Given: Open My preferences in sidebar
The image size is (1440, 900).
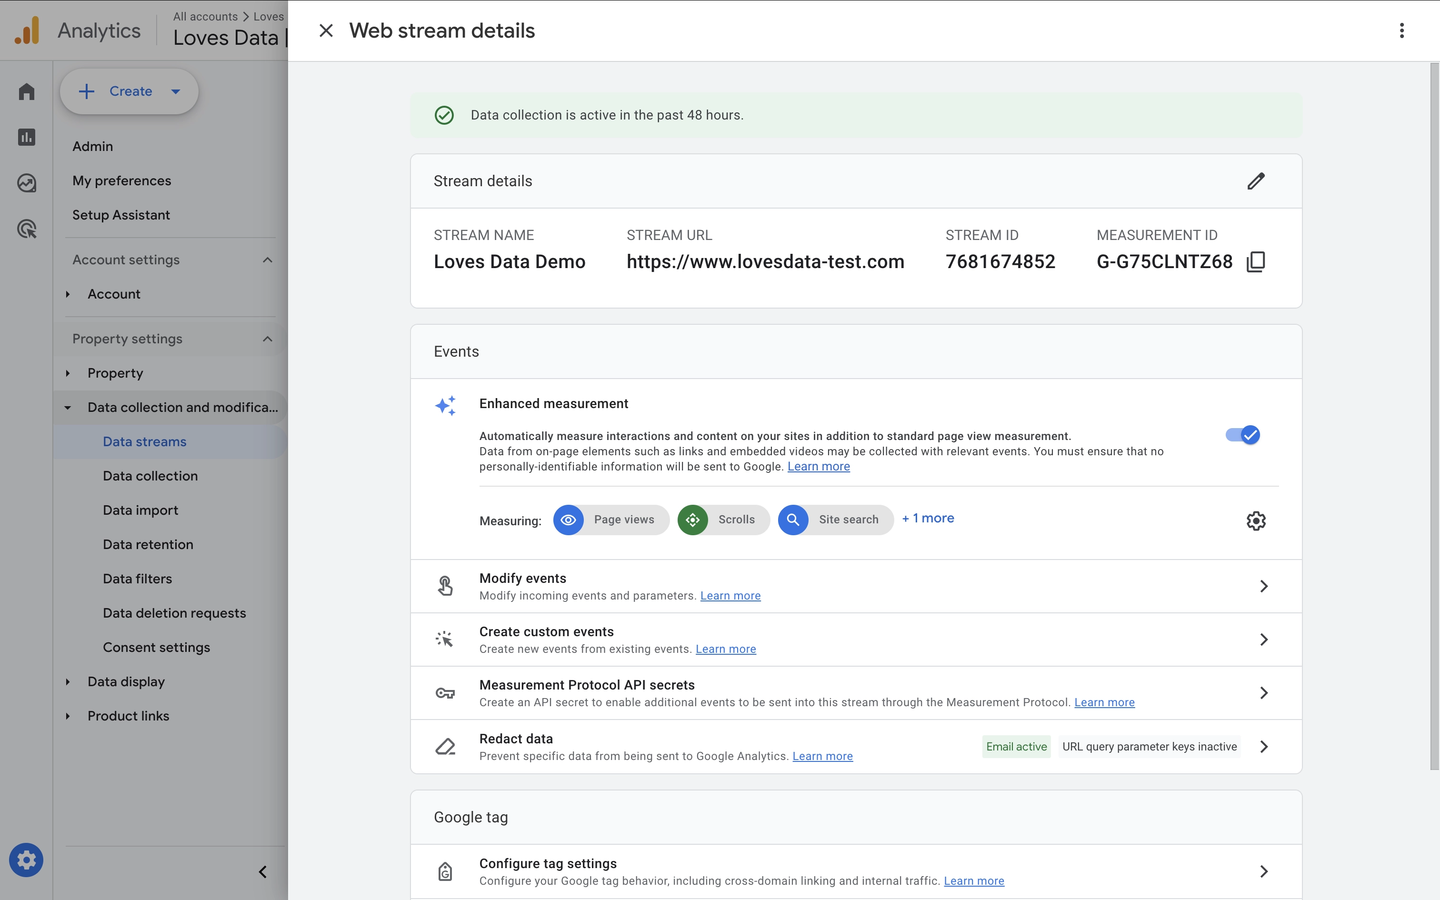Looking at the screenshot, I should coord(121,181).
